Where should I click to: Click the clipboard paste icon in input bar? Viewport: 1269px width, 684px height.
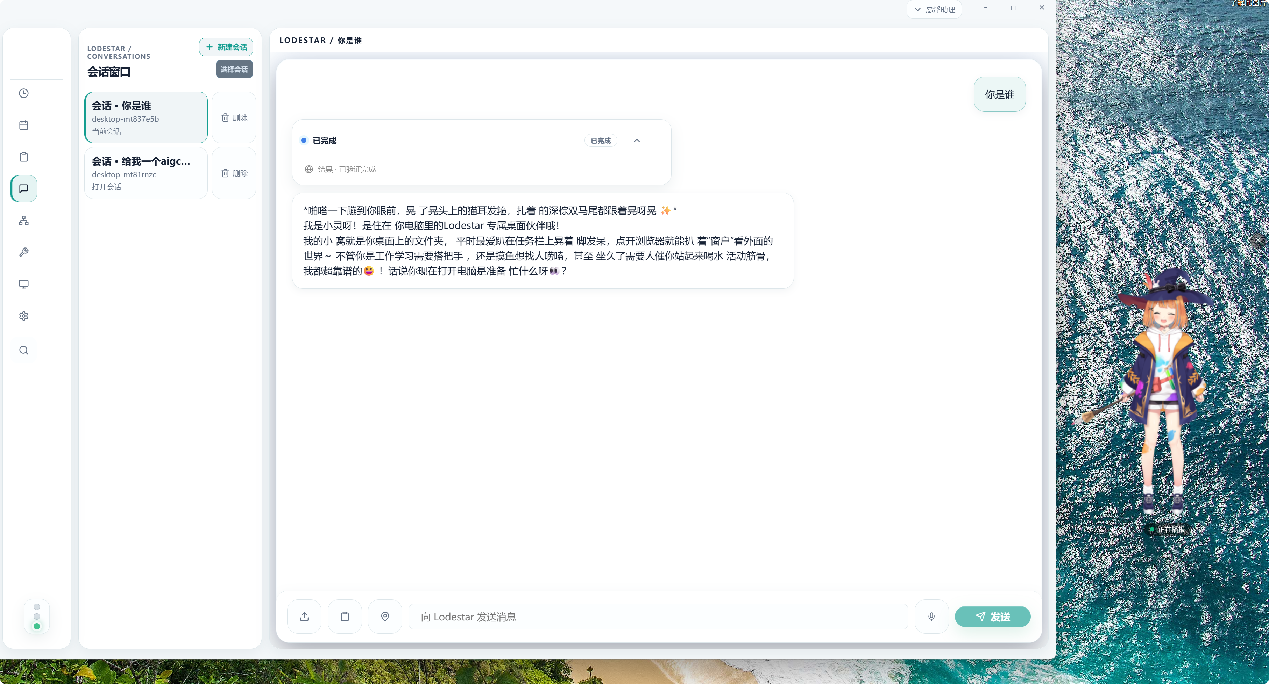point(345,617)
